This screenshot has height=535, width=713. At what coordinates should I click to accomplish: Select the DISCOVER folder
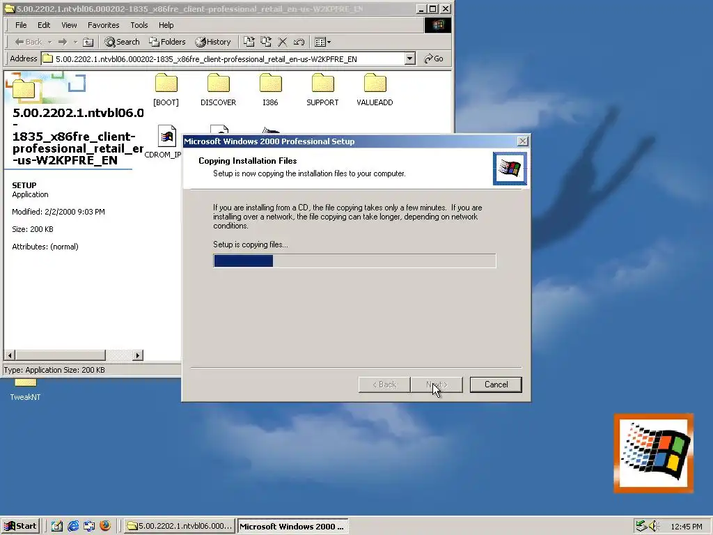[x=218, y=90]
